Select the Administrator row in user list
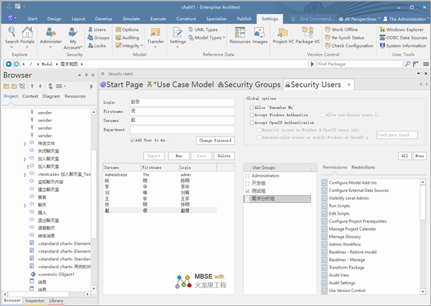The height and width of the screenshot is (306, 431). tap(160, 175)
